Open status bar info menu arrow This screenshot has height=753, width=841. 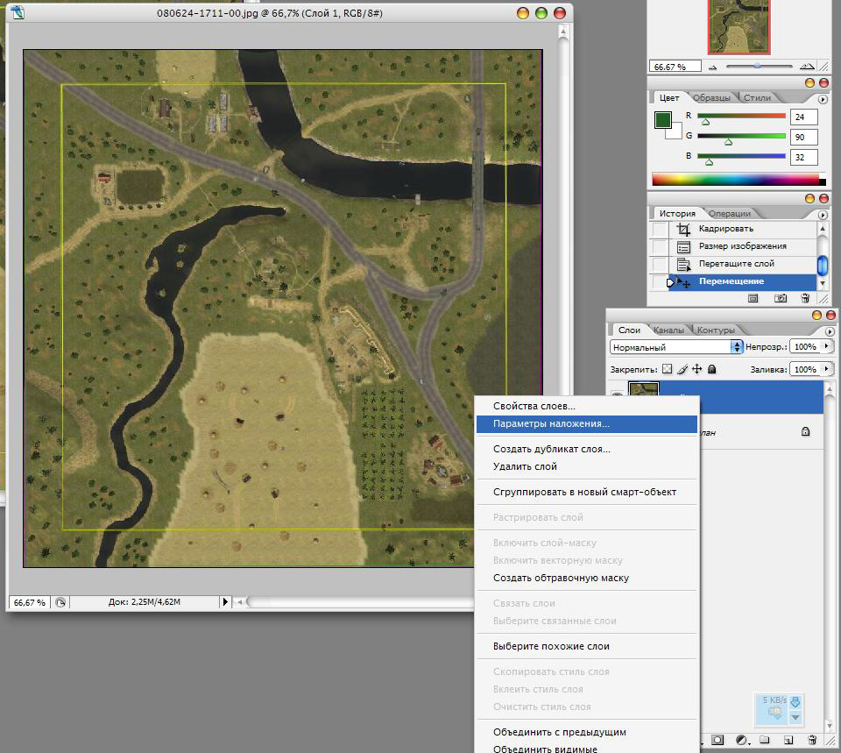225,602
